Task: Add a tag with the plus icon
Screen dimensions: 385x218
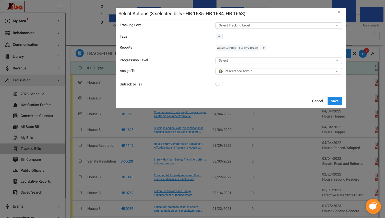Action: coord(219,36)
